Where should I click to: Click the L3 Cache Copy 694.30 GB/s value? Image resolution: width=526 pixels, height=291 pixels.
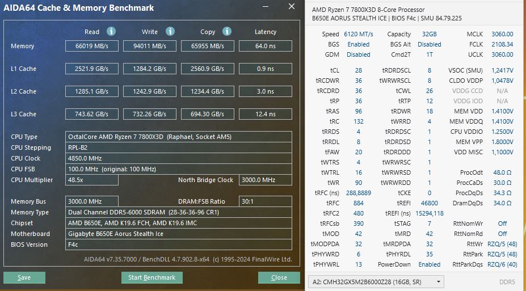point(207,114)
